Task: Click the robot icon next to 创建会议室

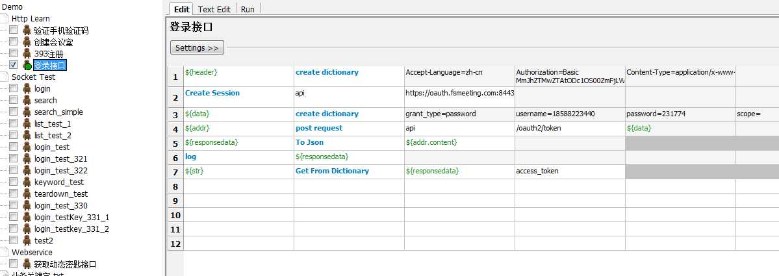Action: pyautogui.click(x=27, y=42)
